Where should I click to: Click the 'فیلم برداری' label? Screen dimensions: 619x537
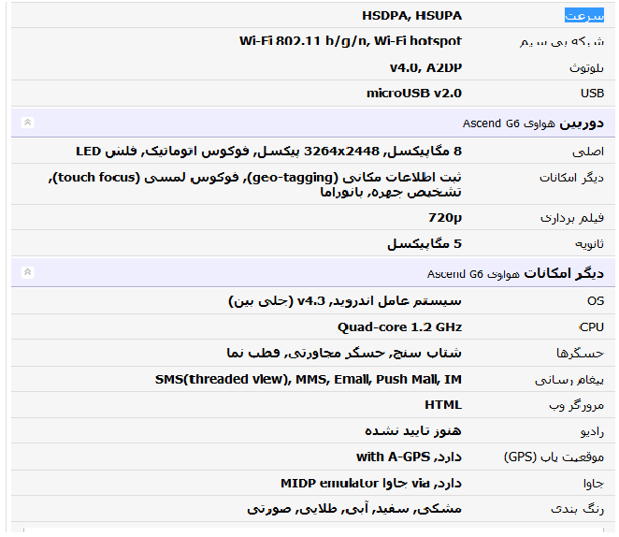572,218
